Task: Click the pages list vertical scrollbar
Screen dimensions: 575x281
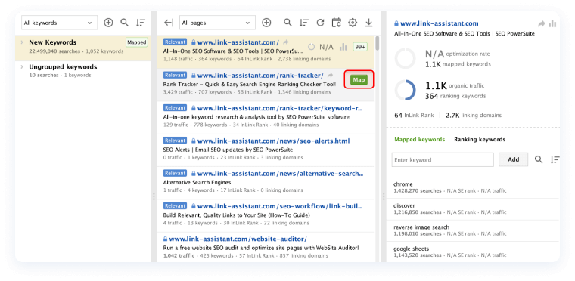Action: [x=378, y=43]
